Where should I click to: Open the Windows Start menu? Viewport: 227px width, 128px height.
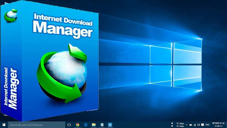pos(4,125)
